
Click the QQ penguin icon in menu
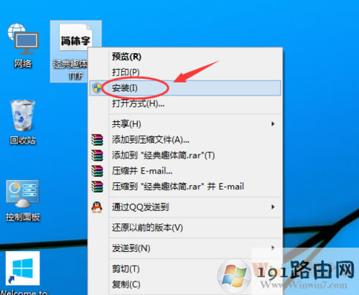(97, 207)
